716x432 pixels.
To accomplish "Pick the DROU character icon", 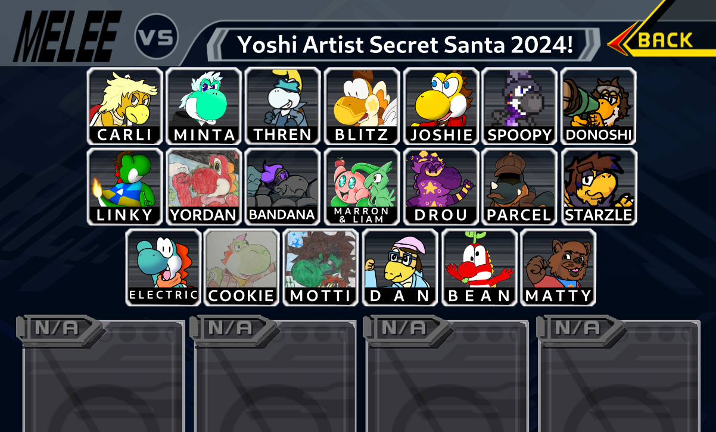I will pyautogui.click(x=441, y=187).
